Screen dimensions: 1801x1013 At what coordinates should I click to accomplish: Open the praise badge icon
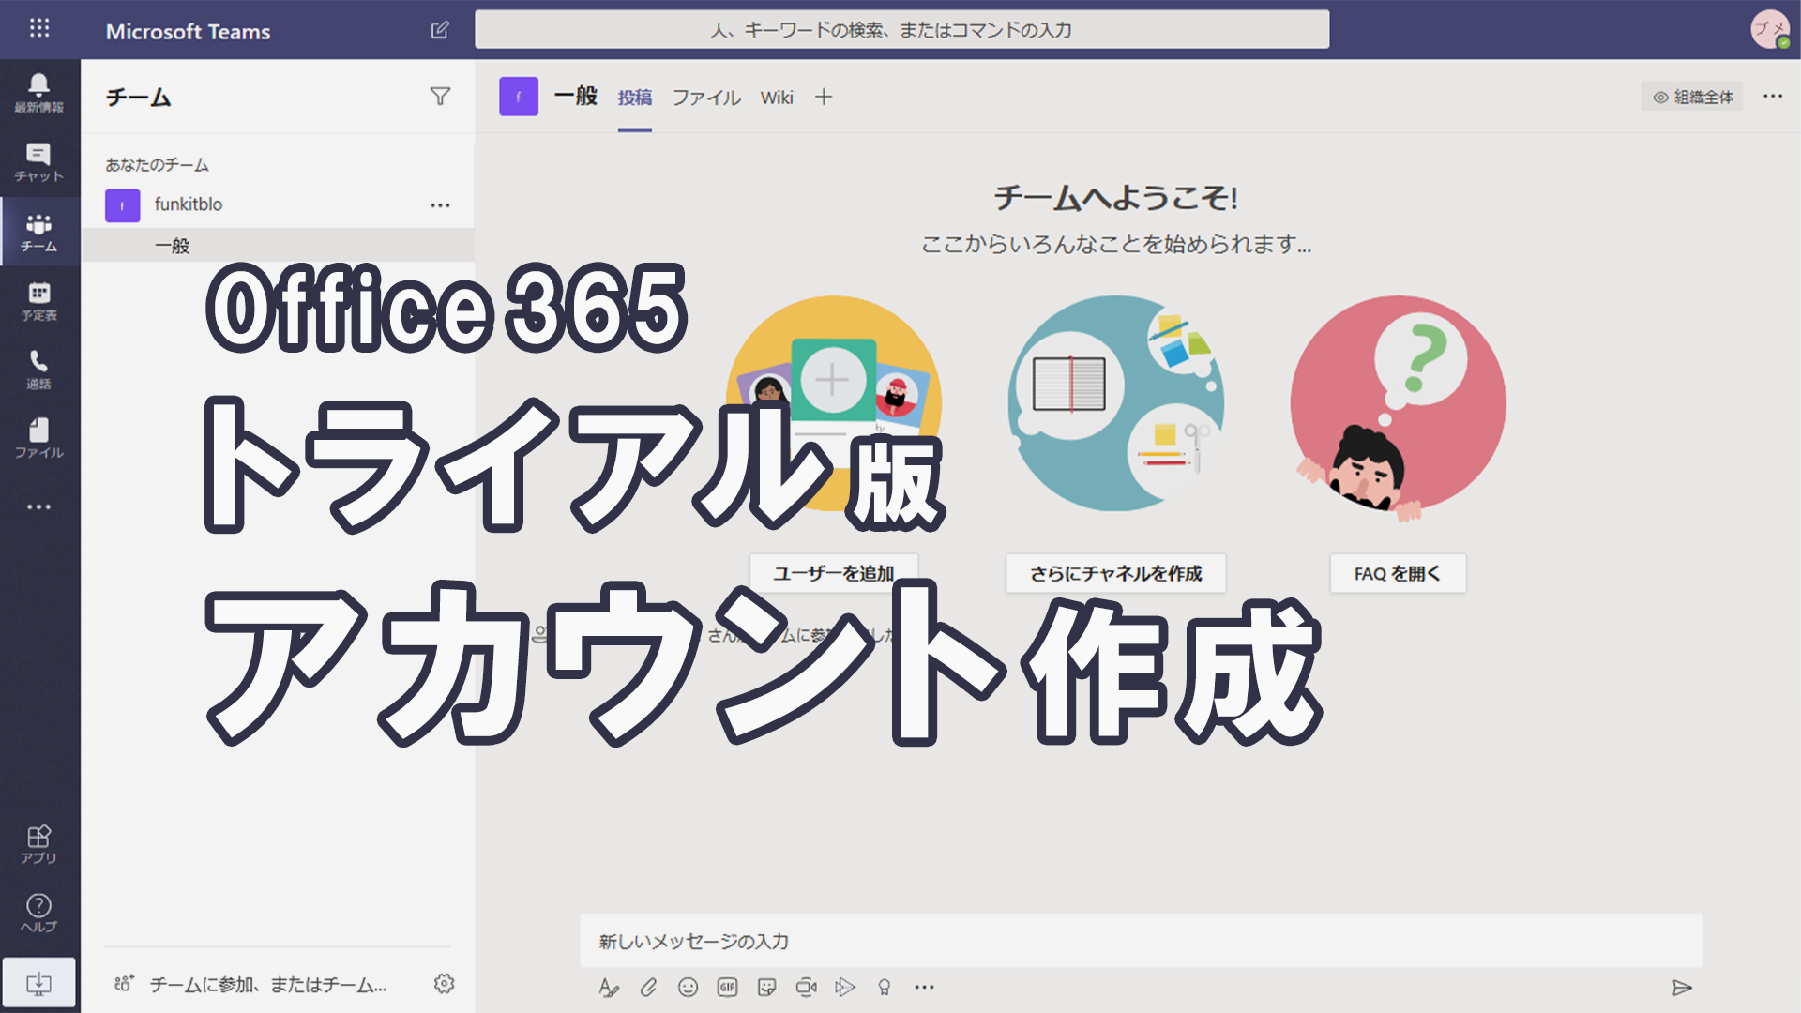pos(884,987)
